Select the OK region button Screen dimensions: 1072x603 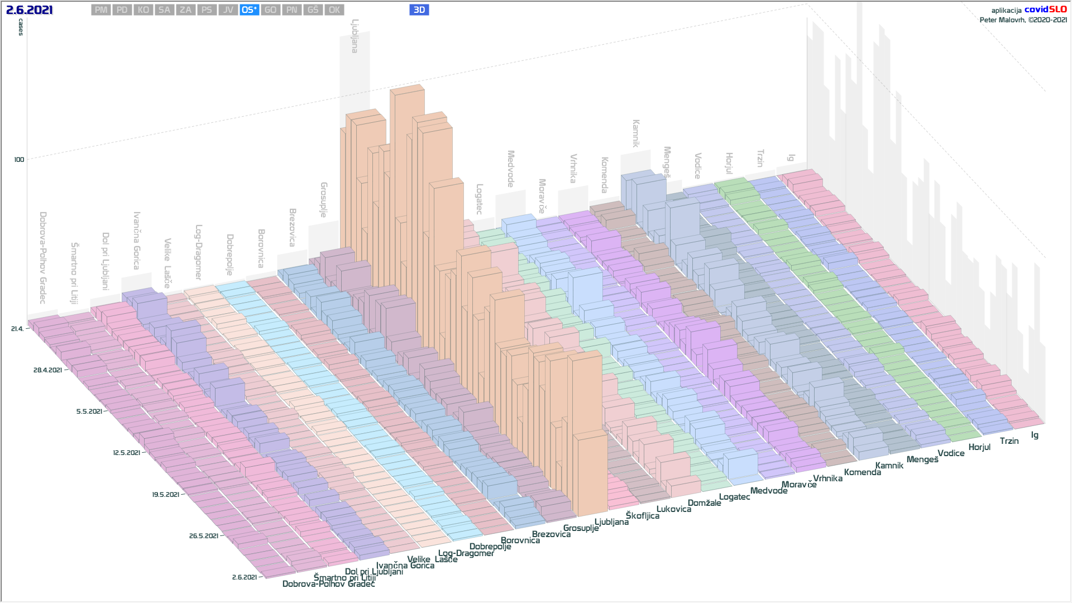(x=334, y=10)
